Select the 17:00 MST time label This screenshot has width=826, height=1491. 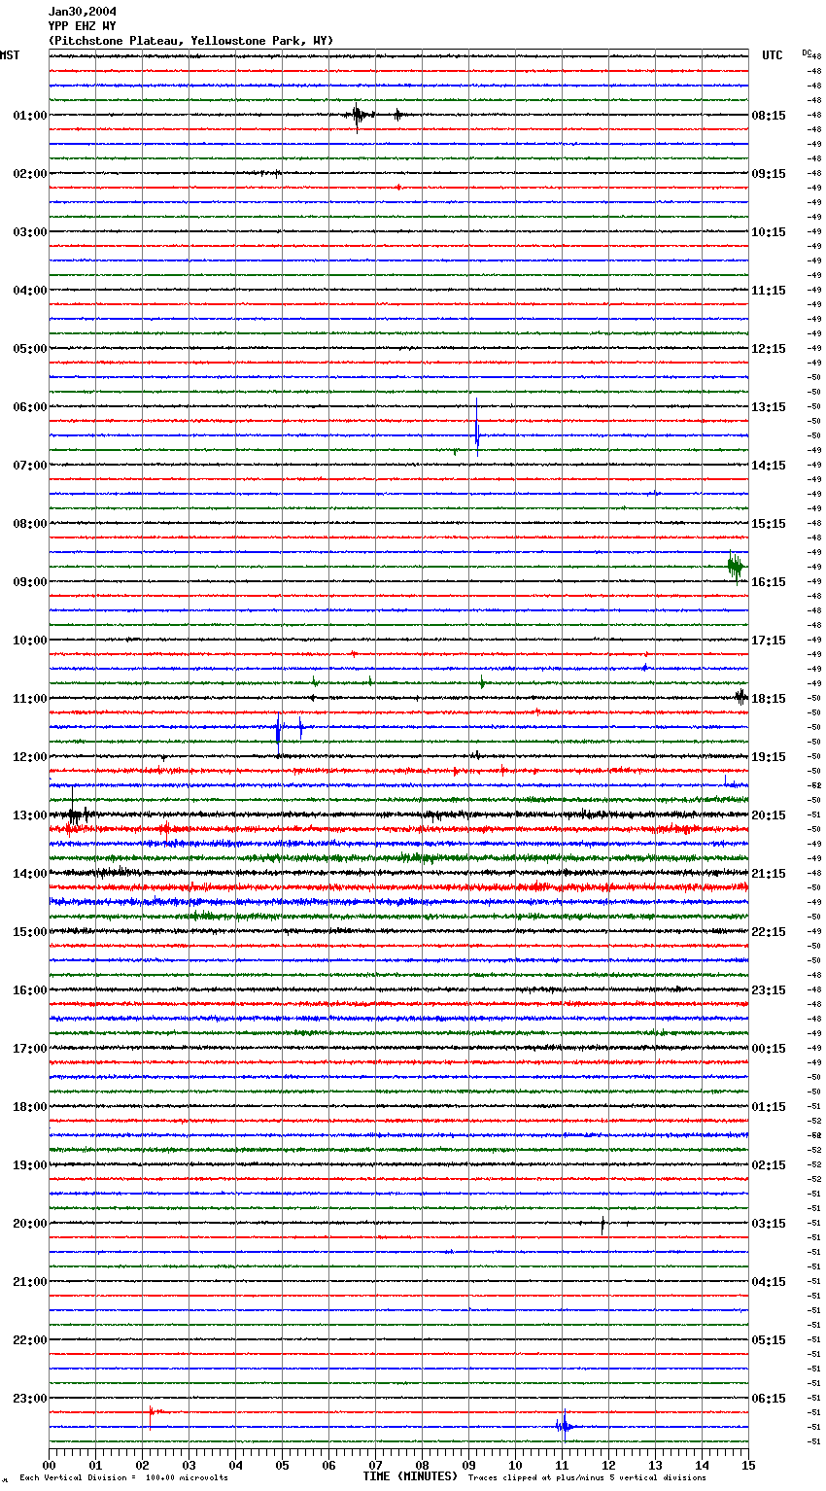tap(30, 1049)
